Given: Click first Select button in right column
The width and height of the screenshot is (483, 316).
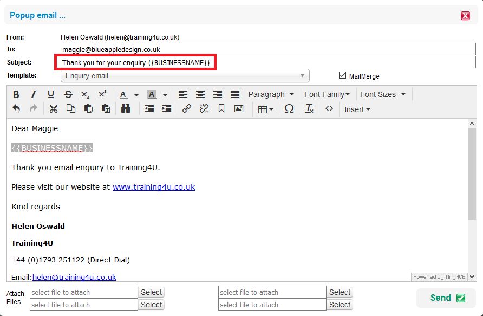Looking at the screenshot, I should coord(340,292).
